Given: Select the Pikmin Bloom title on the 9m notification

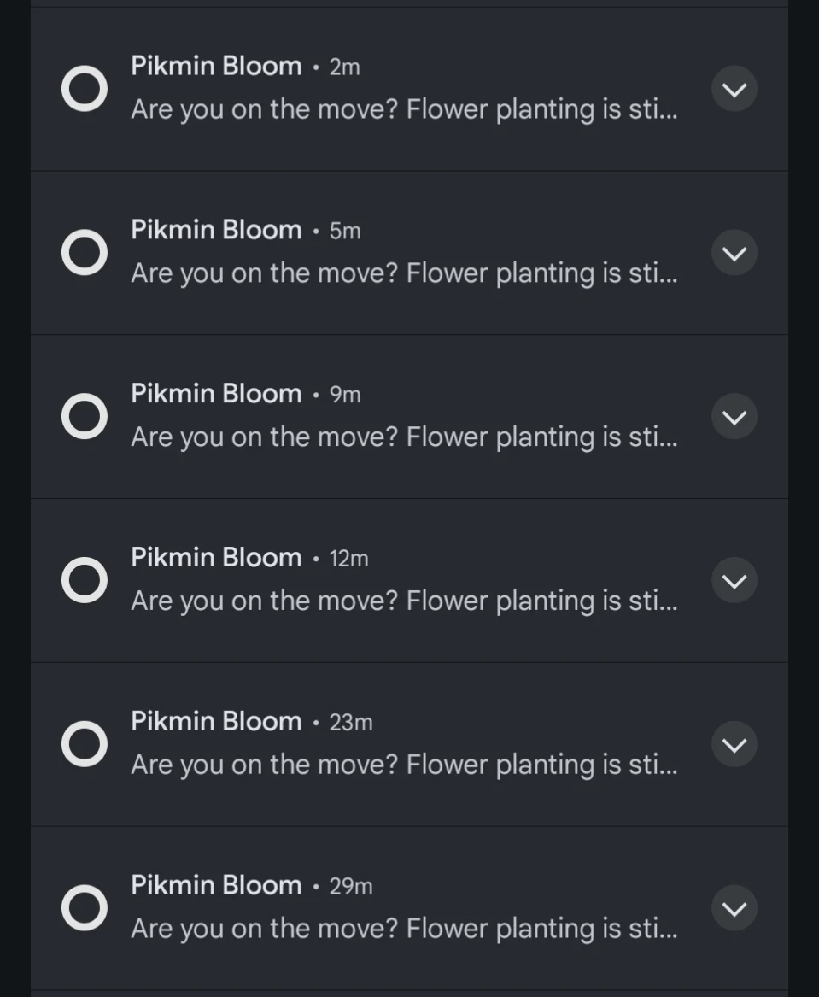Looking at the screenshot, I should click(x=215, y=393).
